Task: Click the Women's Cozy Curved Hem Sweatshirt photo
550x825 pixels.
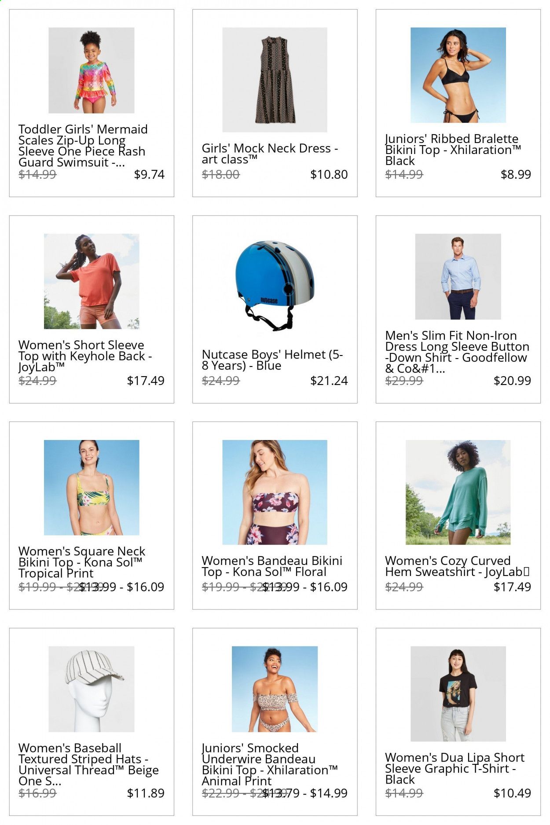Action: 458,492
